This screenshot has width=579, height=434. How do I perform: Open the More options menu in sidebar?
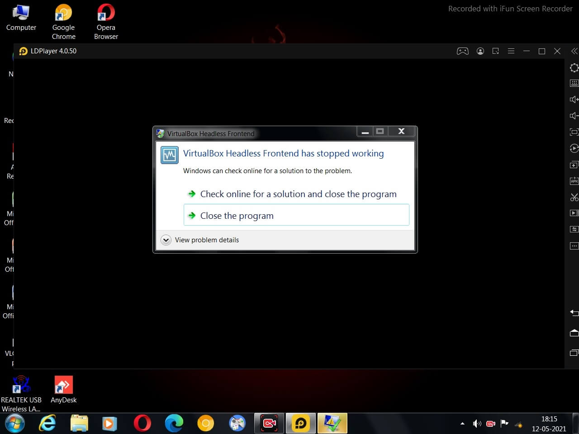(x=574, y=245)
